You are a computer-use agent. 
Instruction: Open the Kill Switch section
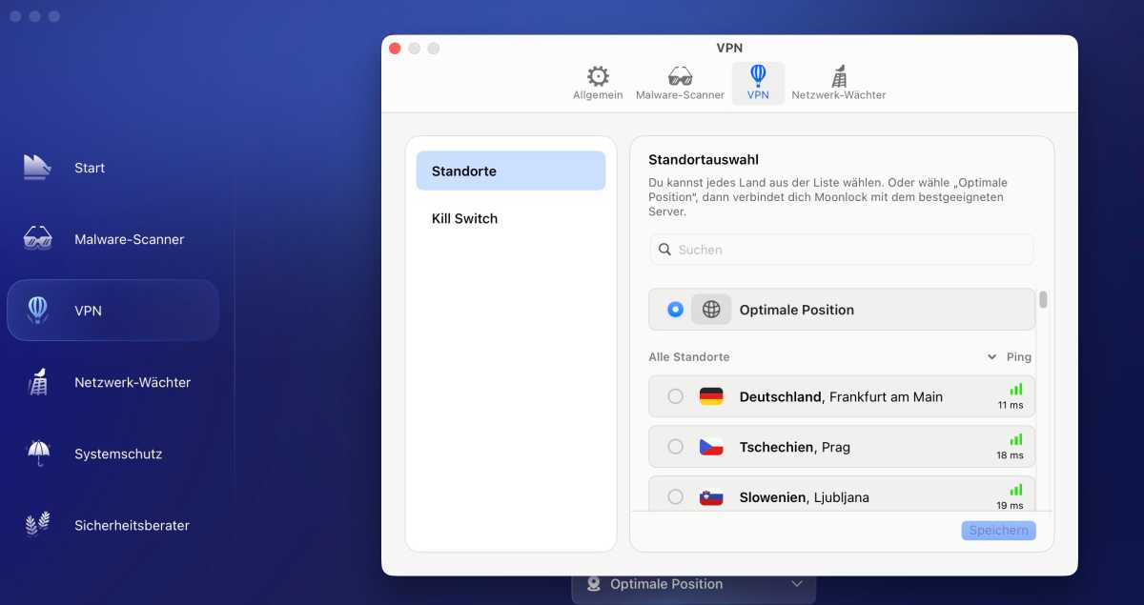click(464, 218)
